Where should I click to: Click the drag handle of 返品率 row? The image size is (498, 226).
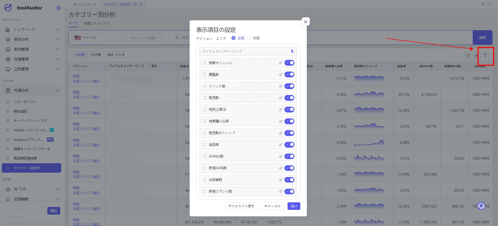click(x=204, y=145)
